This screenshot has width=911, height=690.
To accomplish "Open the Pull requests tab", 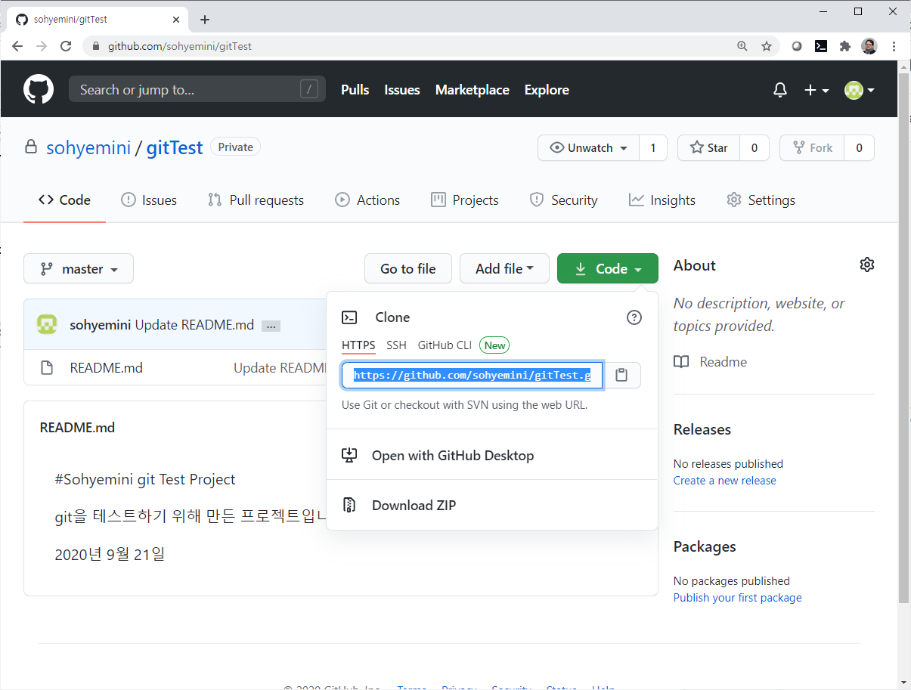I will point(256,200).
